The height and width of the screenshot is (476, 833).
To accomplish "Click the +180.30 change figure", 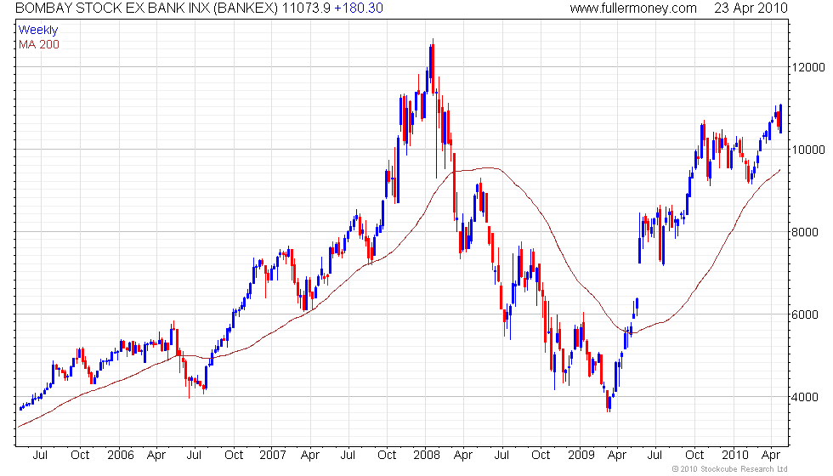I will (359, 8).
